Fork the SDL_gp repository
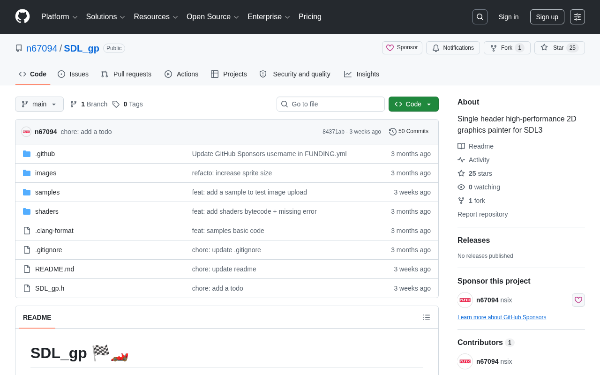Image resolution: width=600 pixels, height=375 pixels. [507, 48]
